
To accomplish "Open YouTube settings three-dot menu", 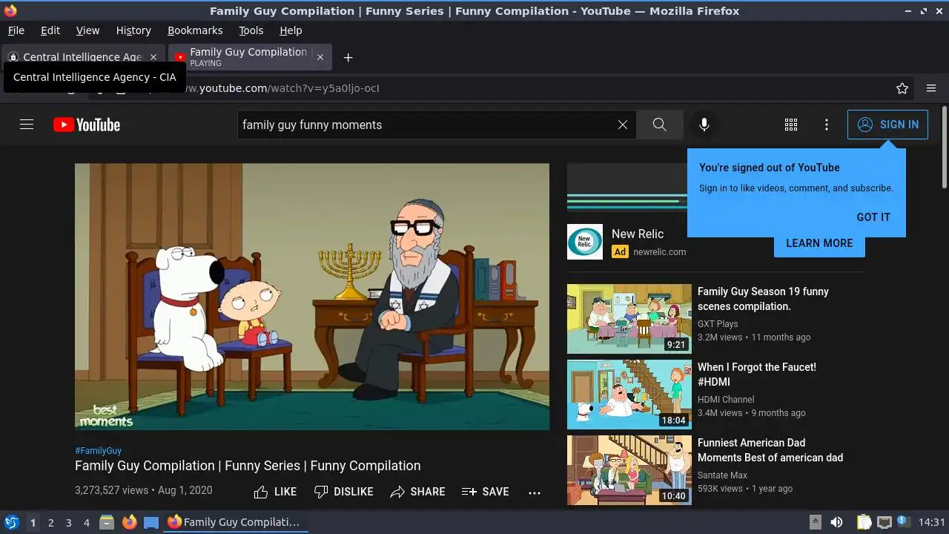I will [827, 125].
